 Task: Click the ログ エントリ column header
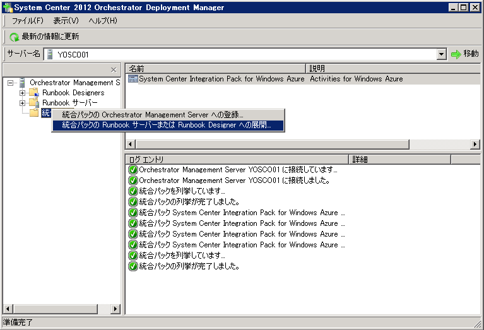(237, 159)
